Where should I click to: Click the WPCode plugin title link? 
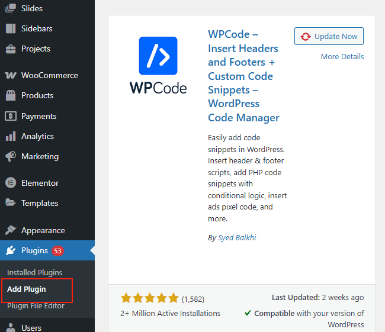pos(243,76)
